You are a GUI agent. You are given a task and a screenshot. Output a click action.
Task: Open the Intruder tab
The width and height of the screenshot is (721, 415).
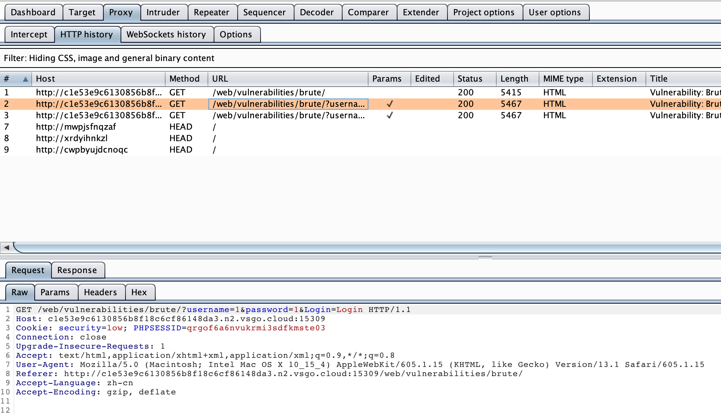tap(163, 12)
